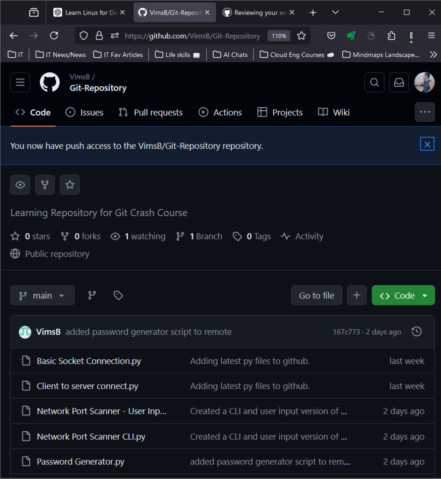Open a new browser tab
This screenshot has width=441, height=479.
(x=313, y=13)
